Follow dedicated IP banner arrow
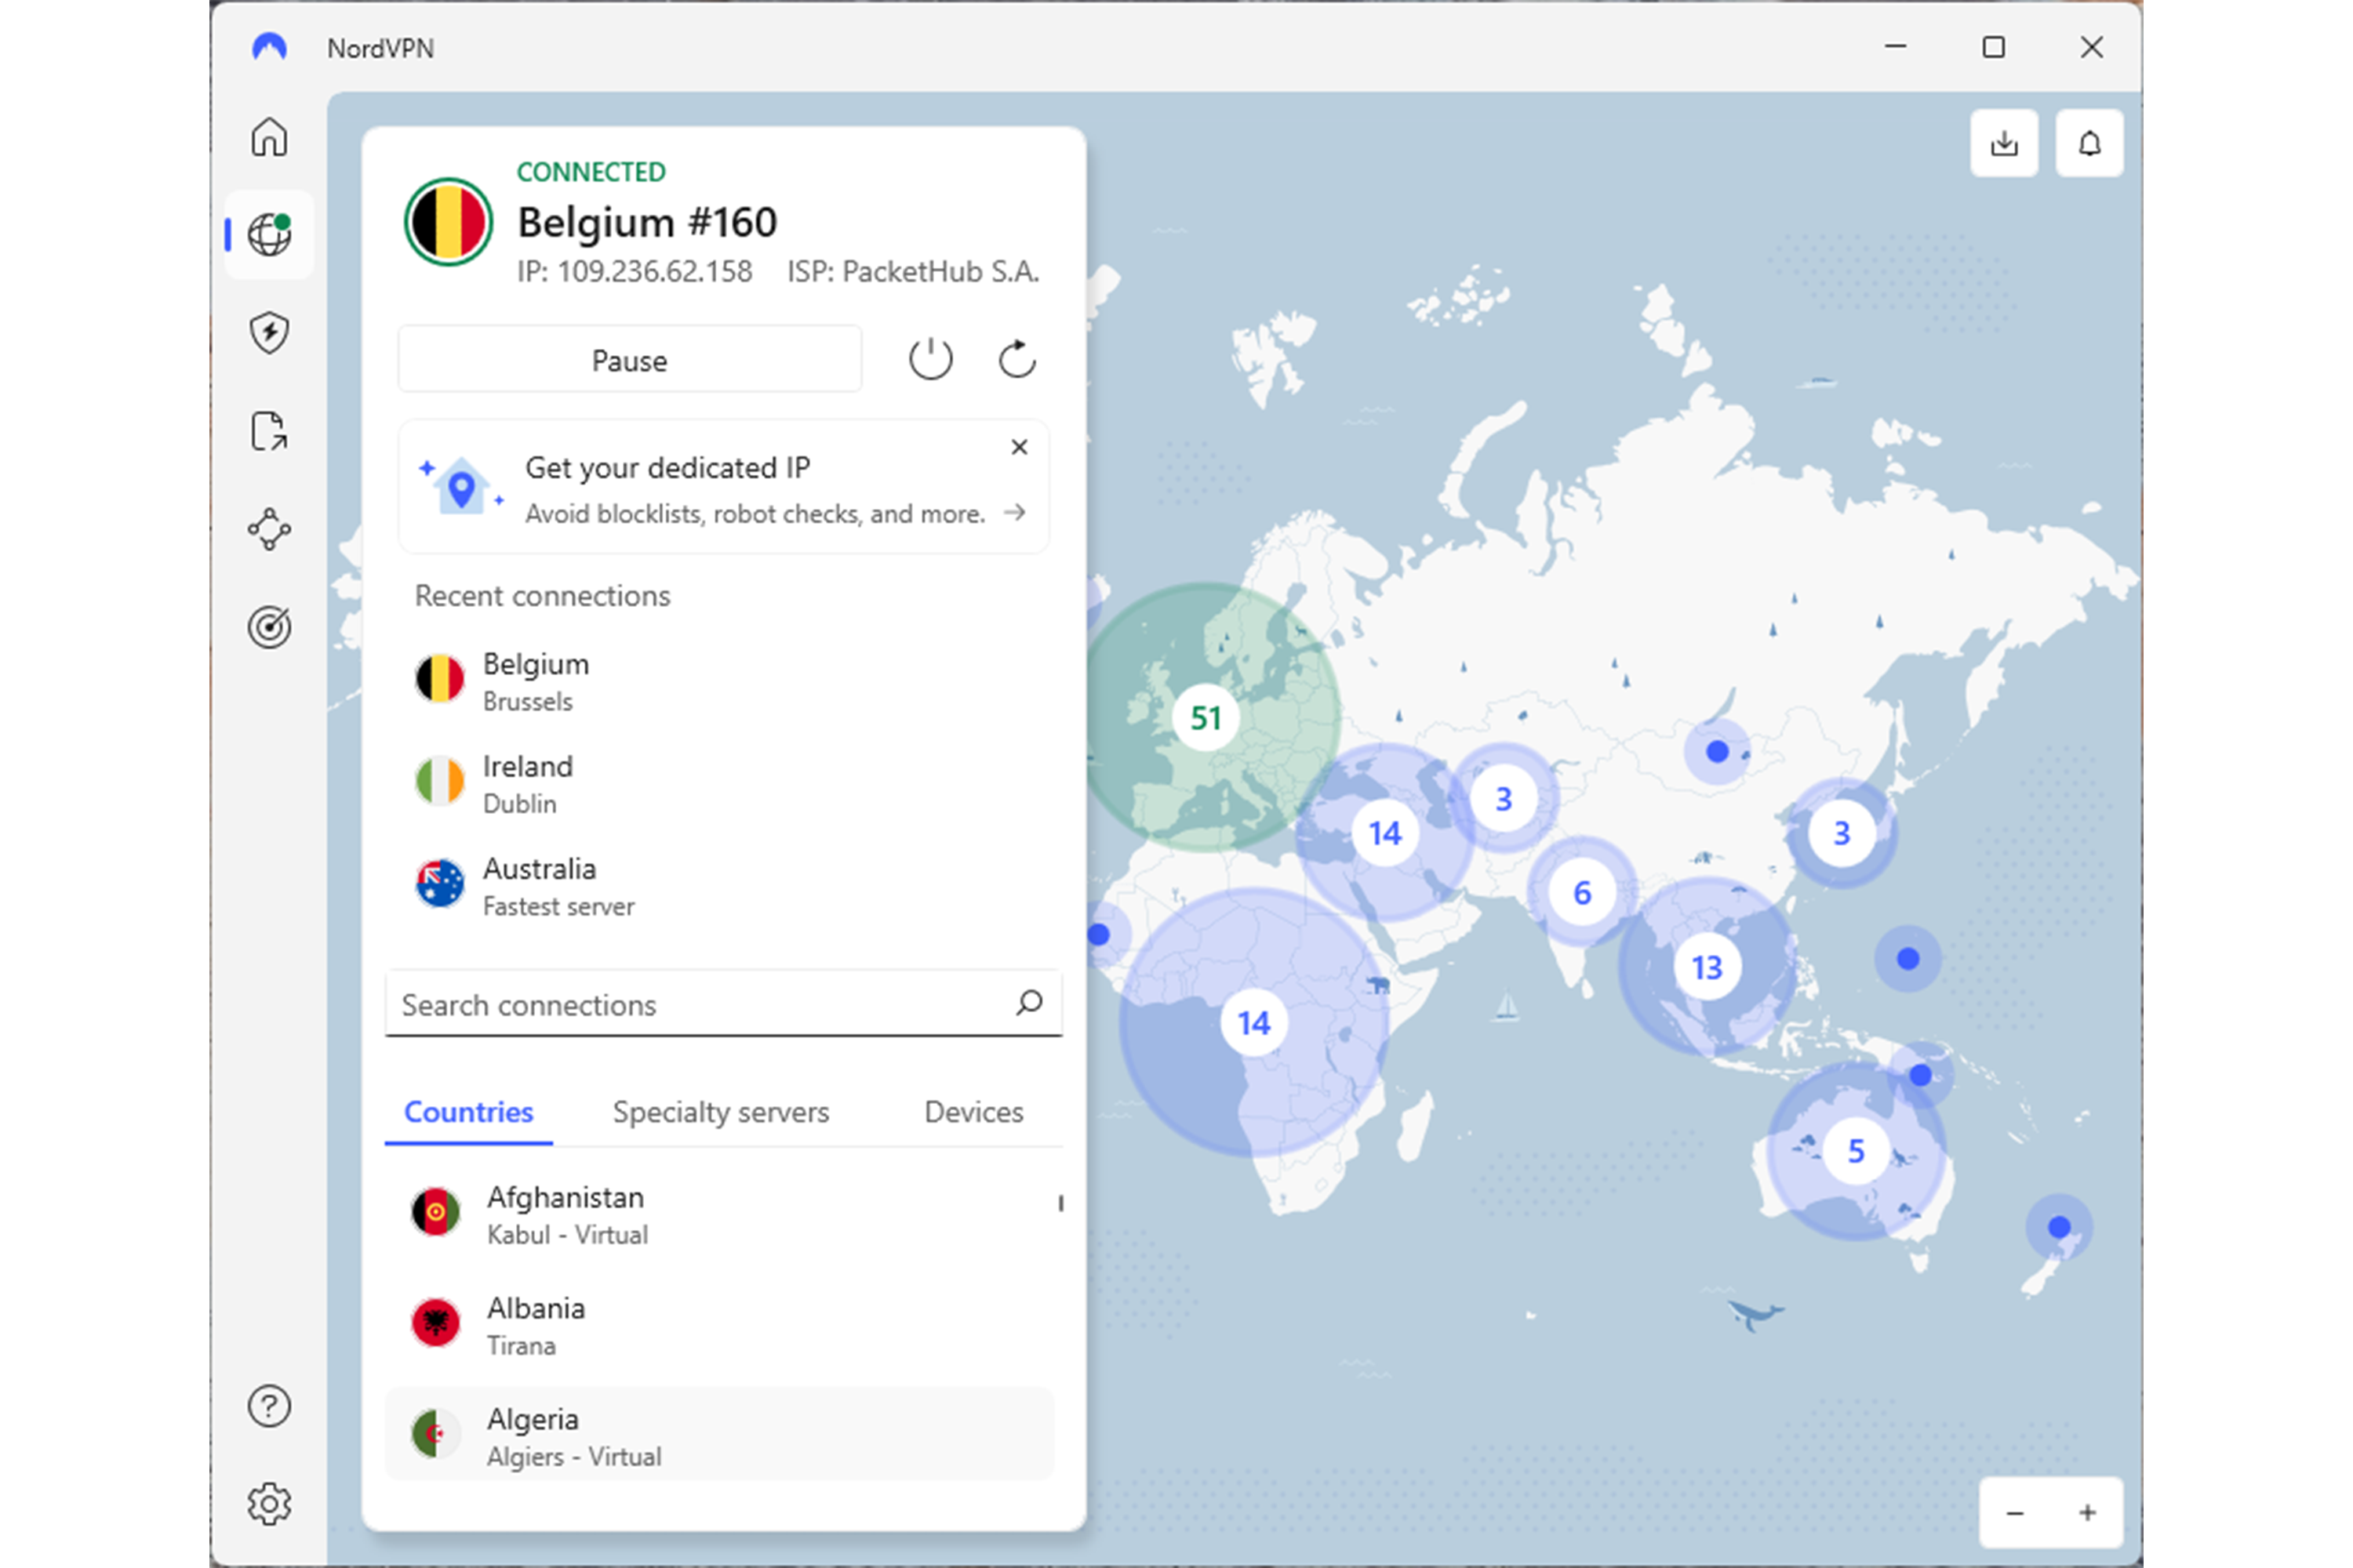The image size is (2353, 1568). click(1014, 513)
